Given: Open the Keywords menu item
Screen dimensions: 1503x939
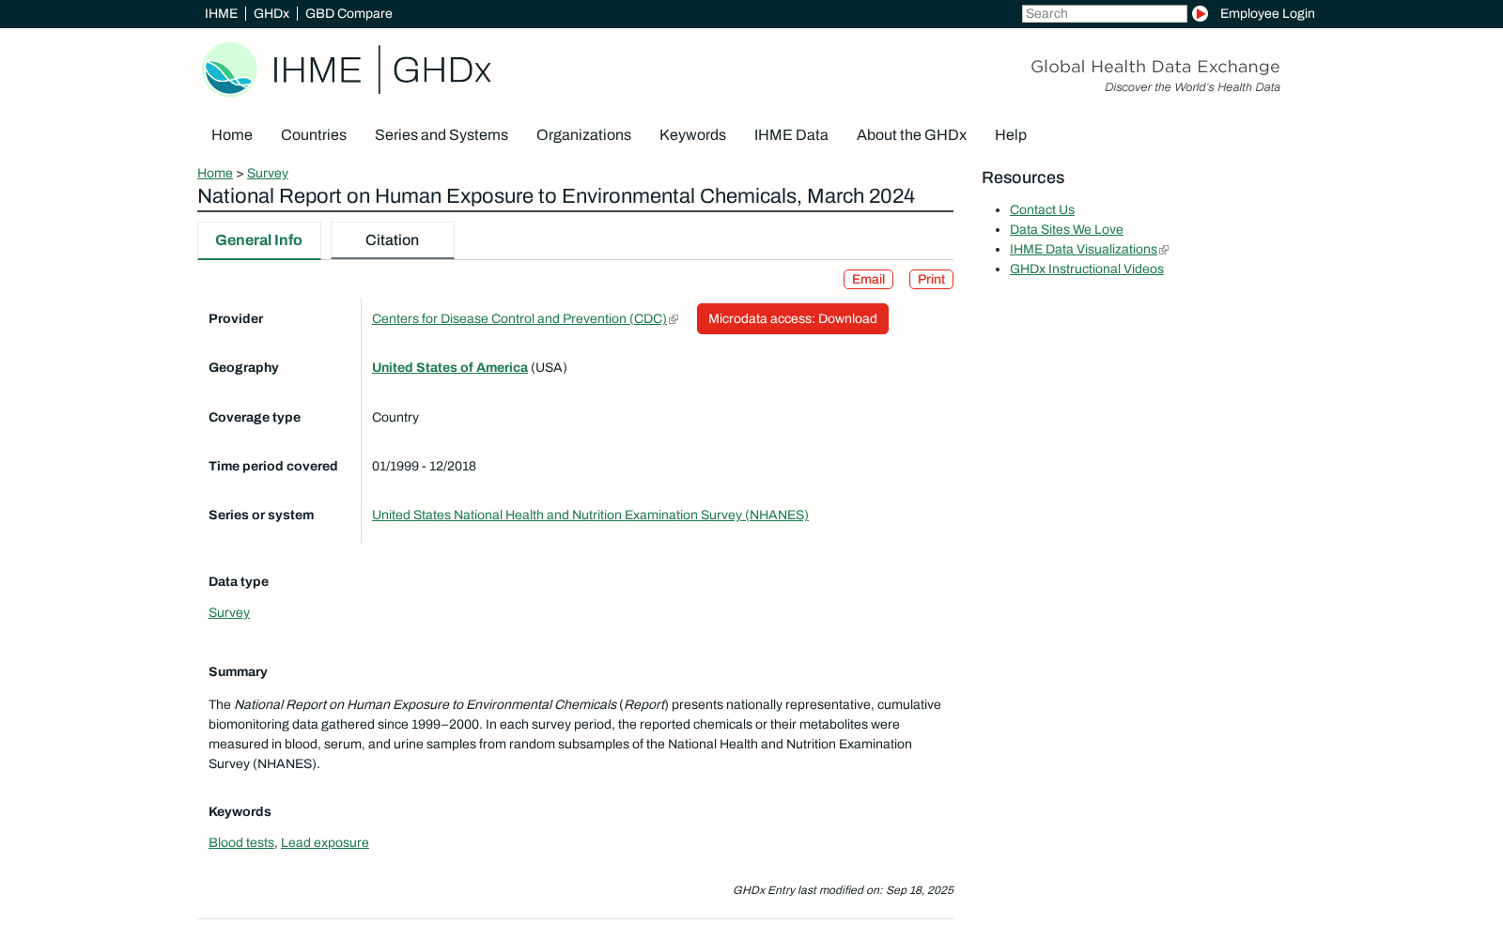Looking at the screenshot, I should [x=692, y=135].
